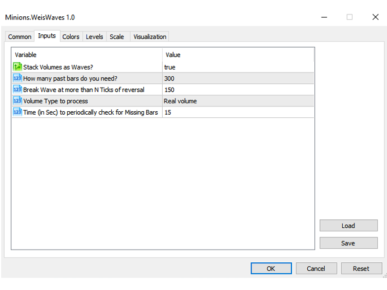This screenshot has height=290, width=387.
Task: Click the Load button
Action: pyautogui.click(x=348, y=225)
